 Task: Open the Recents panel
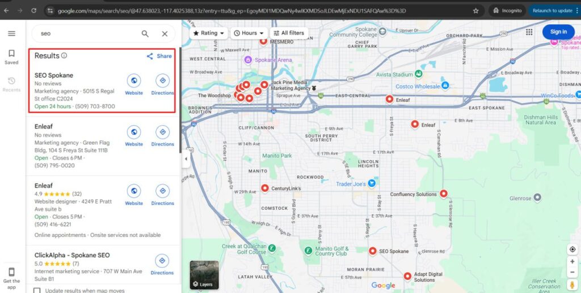[11, 85]
